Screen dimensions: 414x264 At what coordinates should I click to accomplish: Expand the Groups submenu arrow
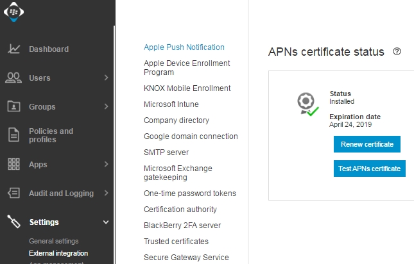coord(106,107)
